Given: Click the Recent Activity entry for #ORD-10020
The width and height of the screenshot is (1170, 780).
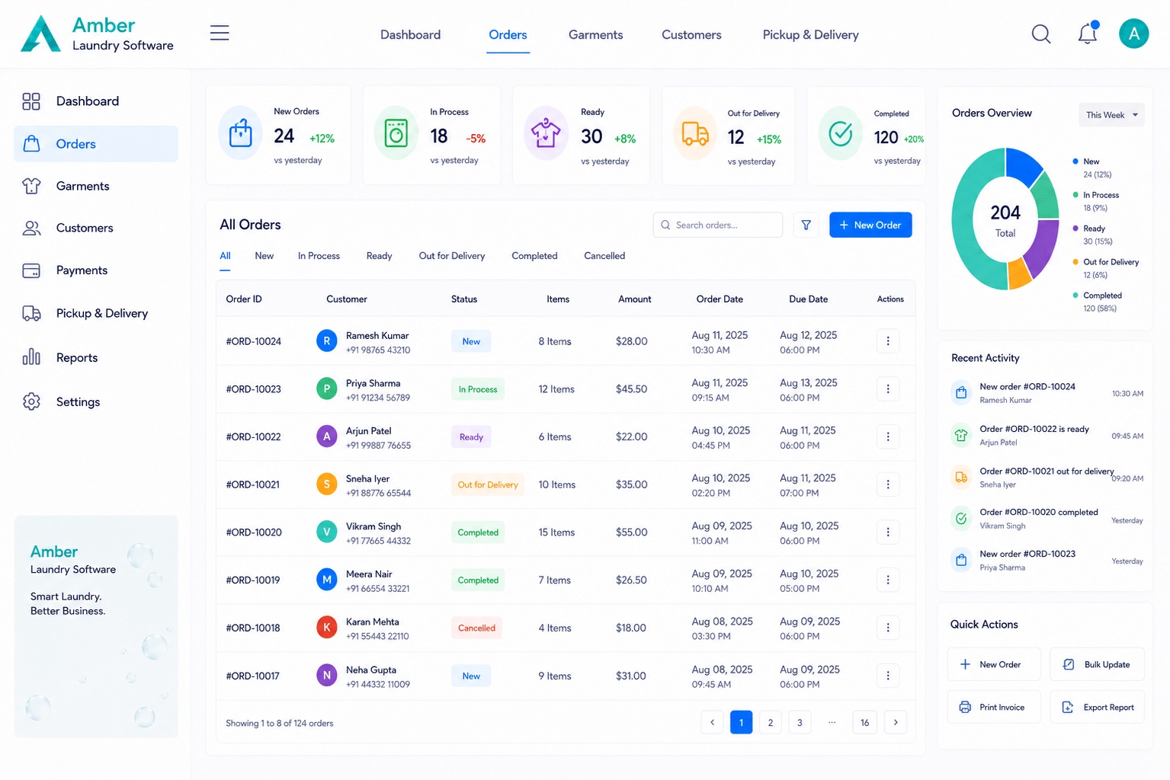Looking at the screenshot, I should [1047, 519].
